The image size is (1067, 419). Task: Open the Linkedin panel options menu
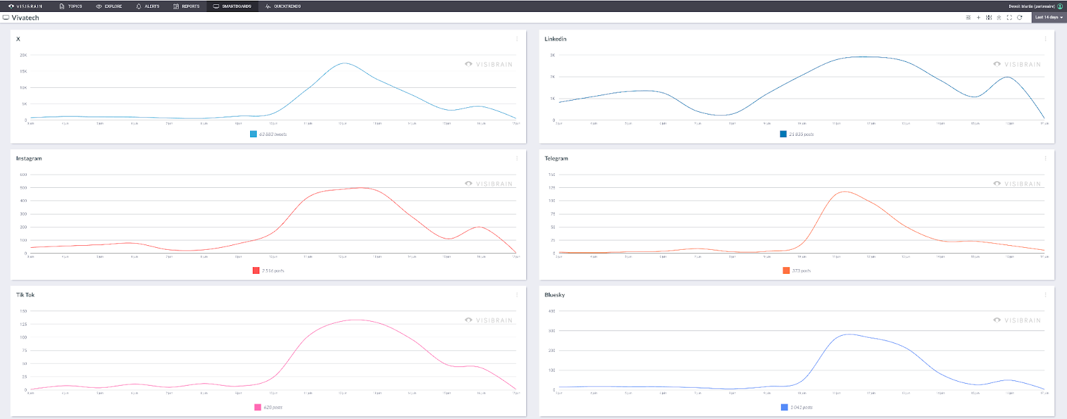pyautogui.click(x=1045, y=39)
